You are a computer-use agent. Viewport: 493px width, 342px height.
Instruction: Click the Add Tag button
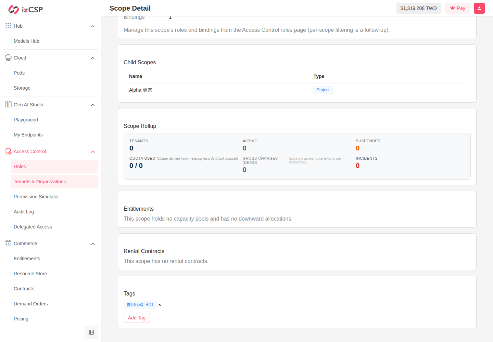(x=137, y=318)
